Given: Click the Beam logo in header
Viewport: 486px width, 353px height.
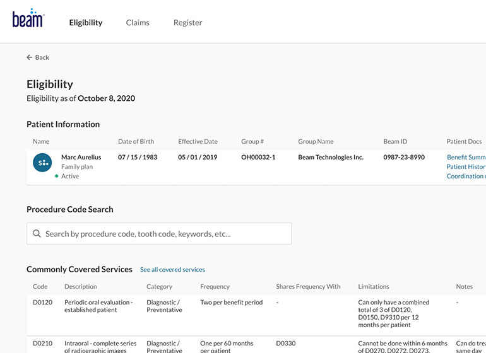Looking at the screenshot, I should click(x=28, y=19).
